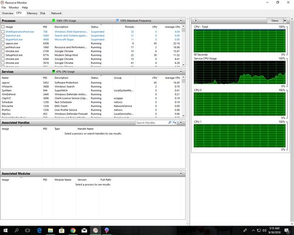Switch to the Memory tab
Image resolution: width=294 pixels, height=235 pixels.
(32, 14)
